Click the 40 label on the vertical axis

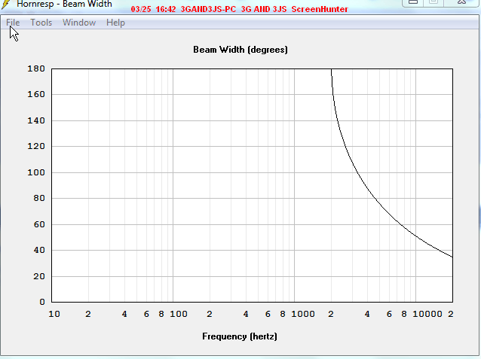point(39,251)
